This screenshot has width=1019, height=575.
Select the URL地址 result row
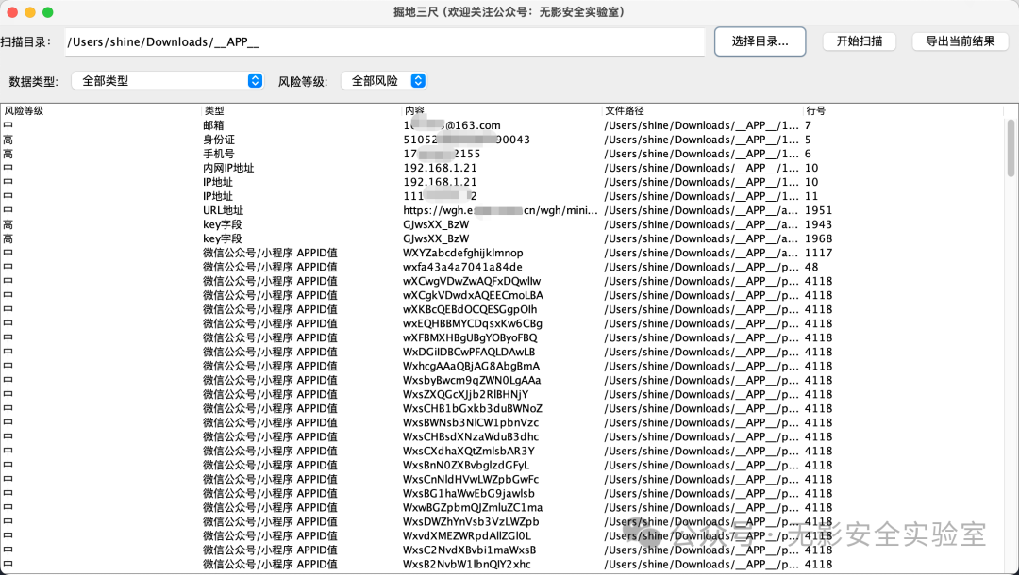pyautogui.click(x=453, y=210)
